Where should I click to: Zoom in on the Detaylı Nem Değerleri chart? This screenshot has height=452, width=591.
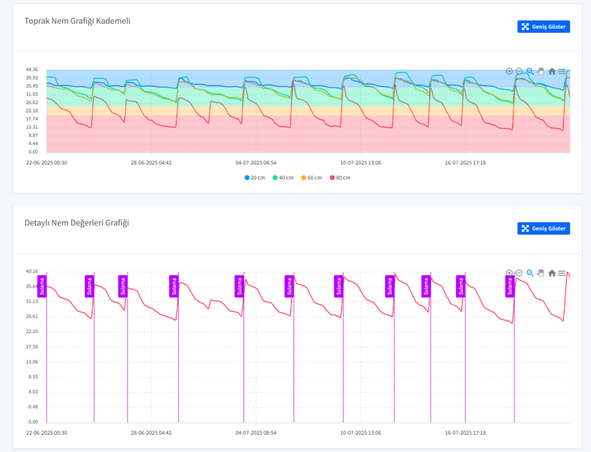509,273
